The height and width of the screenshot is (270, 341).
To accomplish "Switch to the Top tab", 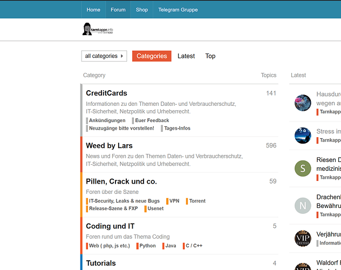I will [x=210, y=56].
